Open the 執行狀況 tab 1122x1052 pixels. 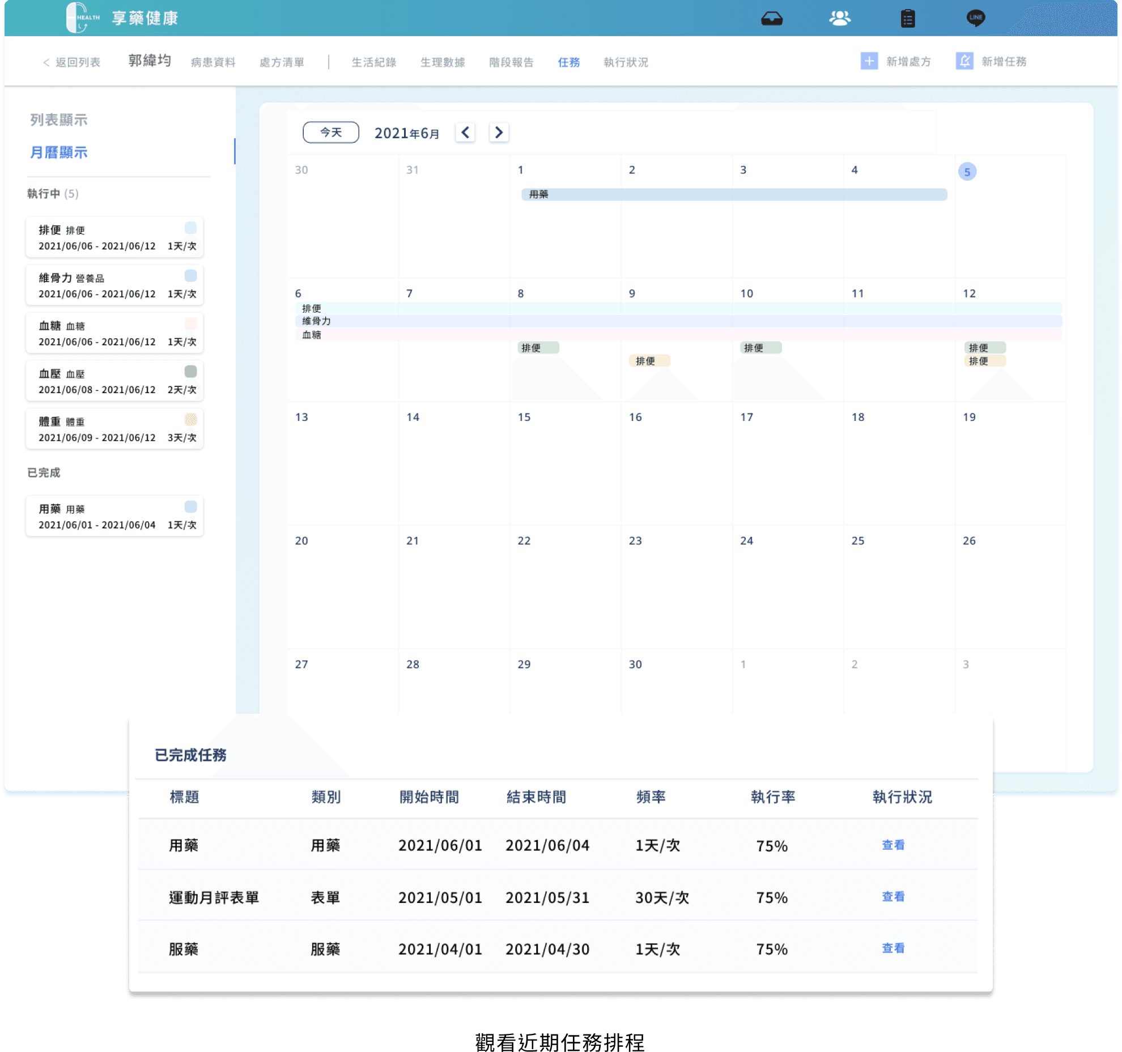(626, 62)
